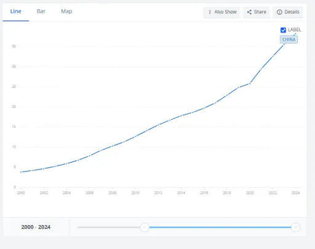Click the CHINA series label tag
Viewport: 315px width, 249px height.
pos(289,39)
